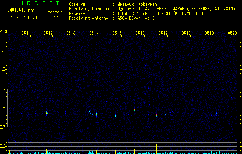Select observer name Masayuki Kobayashi
The height and width of the screenshot is (154, 242).
point(138,4)
